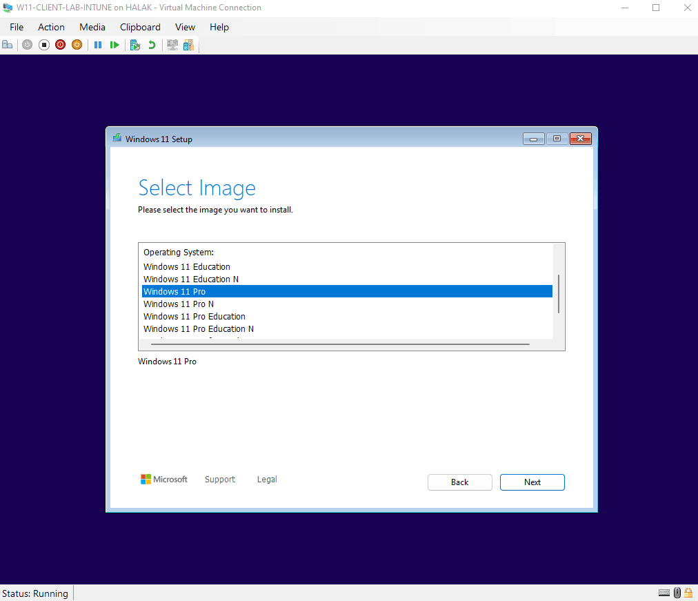The image size is (698, 601).
Task: Choose Windows 11 Pro N from the list
Action: point(178,304)
